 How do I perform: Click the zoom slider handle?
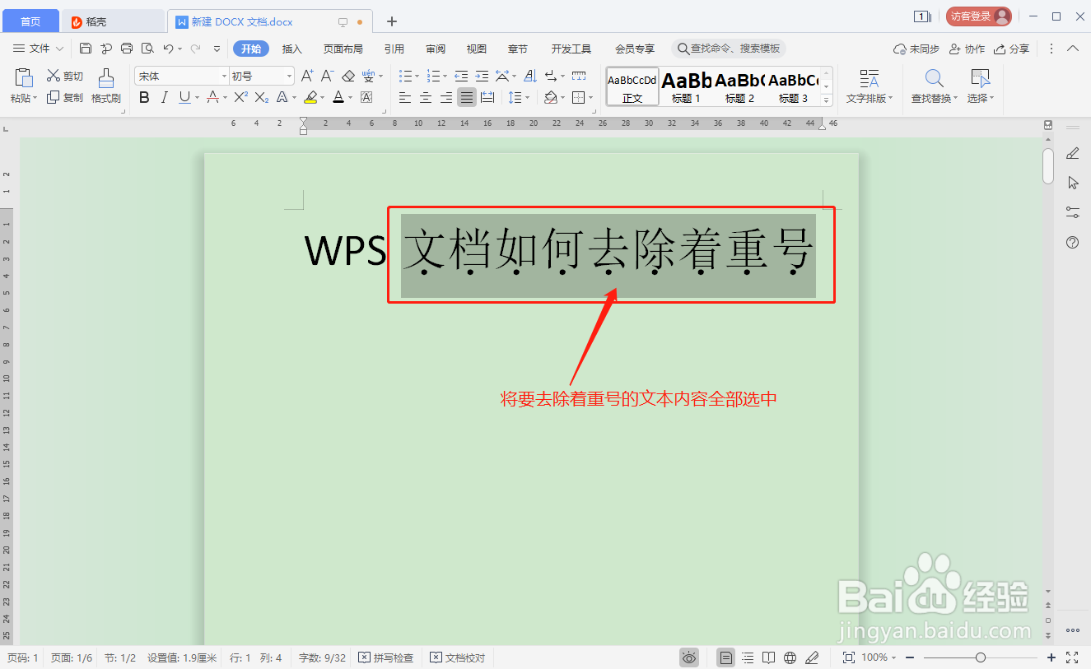tap(980, 657)
